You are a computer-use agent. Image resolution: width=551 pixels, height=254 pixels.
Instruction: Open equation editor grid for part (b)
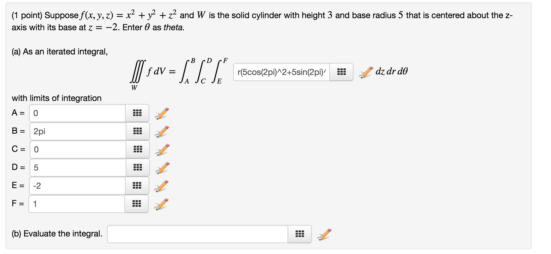(x=300, y=234)
